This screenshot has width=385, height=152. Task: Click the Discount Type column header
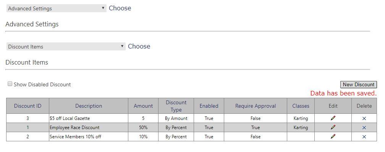click(176, 106)
